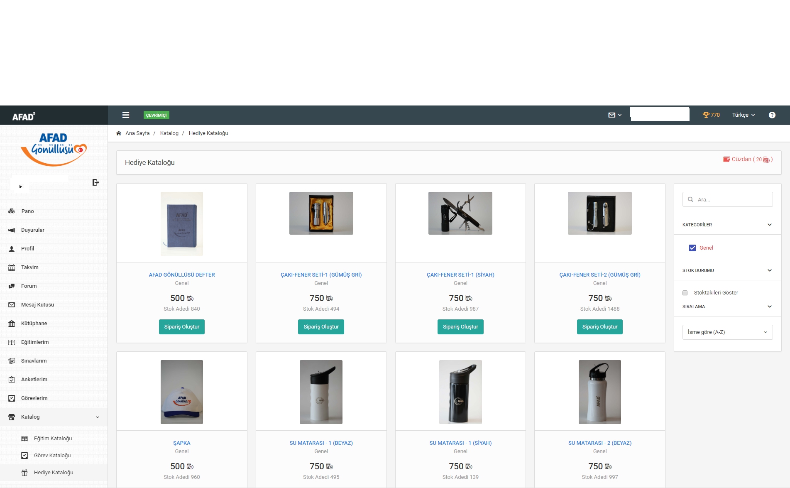Open SU MATARASI - 1 (BEYAZ) title link
The width and height of the screenshot is (790, 488).
(321, 443)
